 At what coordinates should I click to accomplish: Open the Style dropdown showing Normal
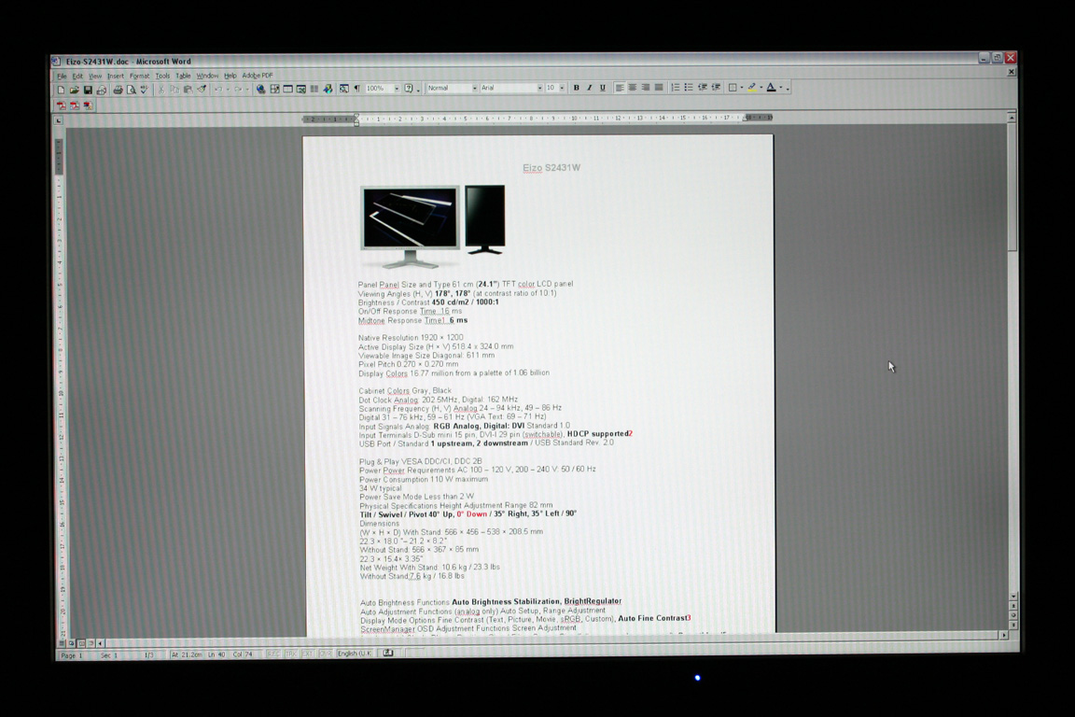click(474, 88)
